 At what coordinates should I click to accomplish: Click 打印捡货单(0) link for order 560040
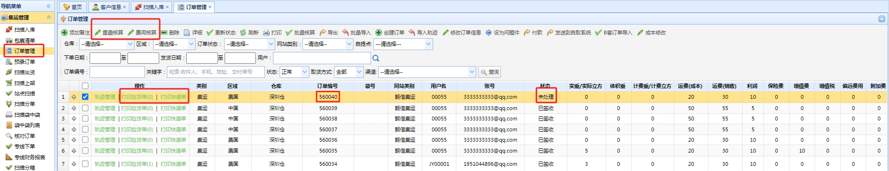137,97
